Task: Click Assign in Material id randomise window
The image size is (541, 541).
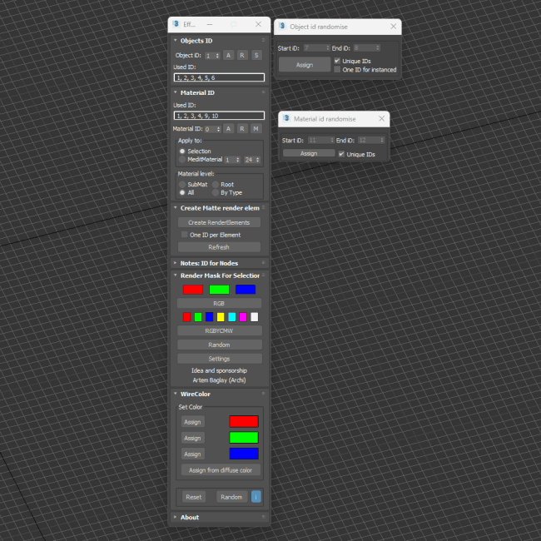Action: click(309, 153)
